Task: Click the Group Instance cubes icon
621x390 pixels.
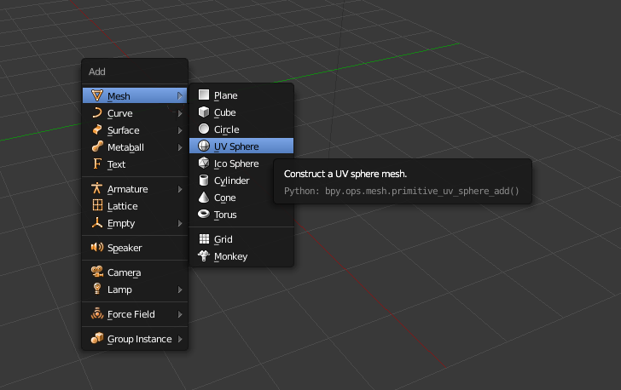Action: click(97, 338)
